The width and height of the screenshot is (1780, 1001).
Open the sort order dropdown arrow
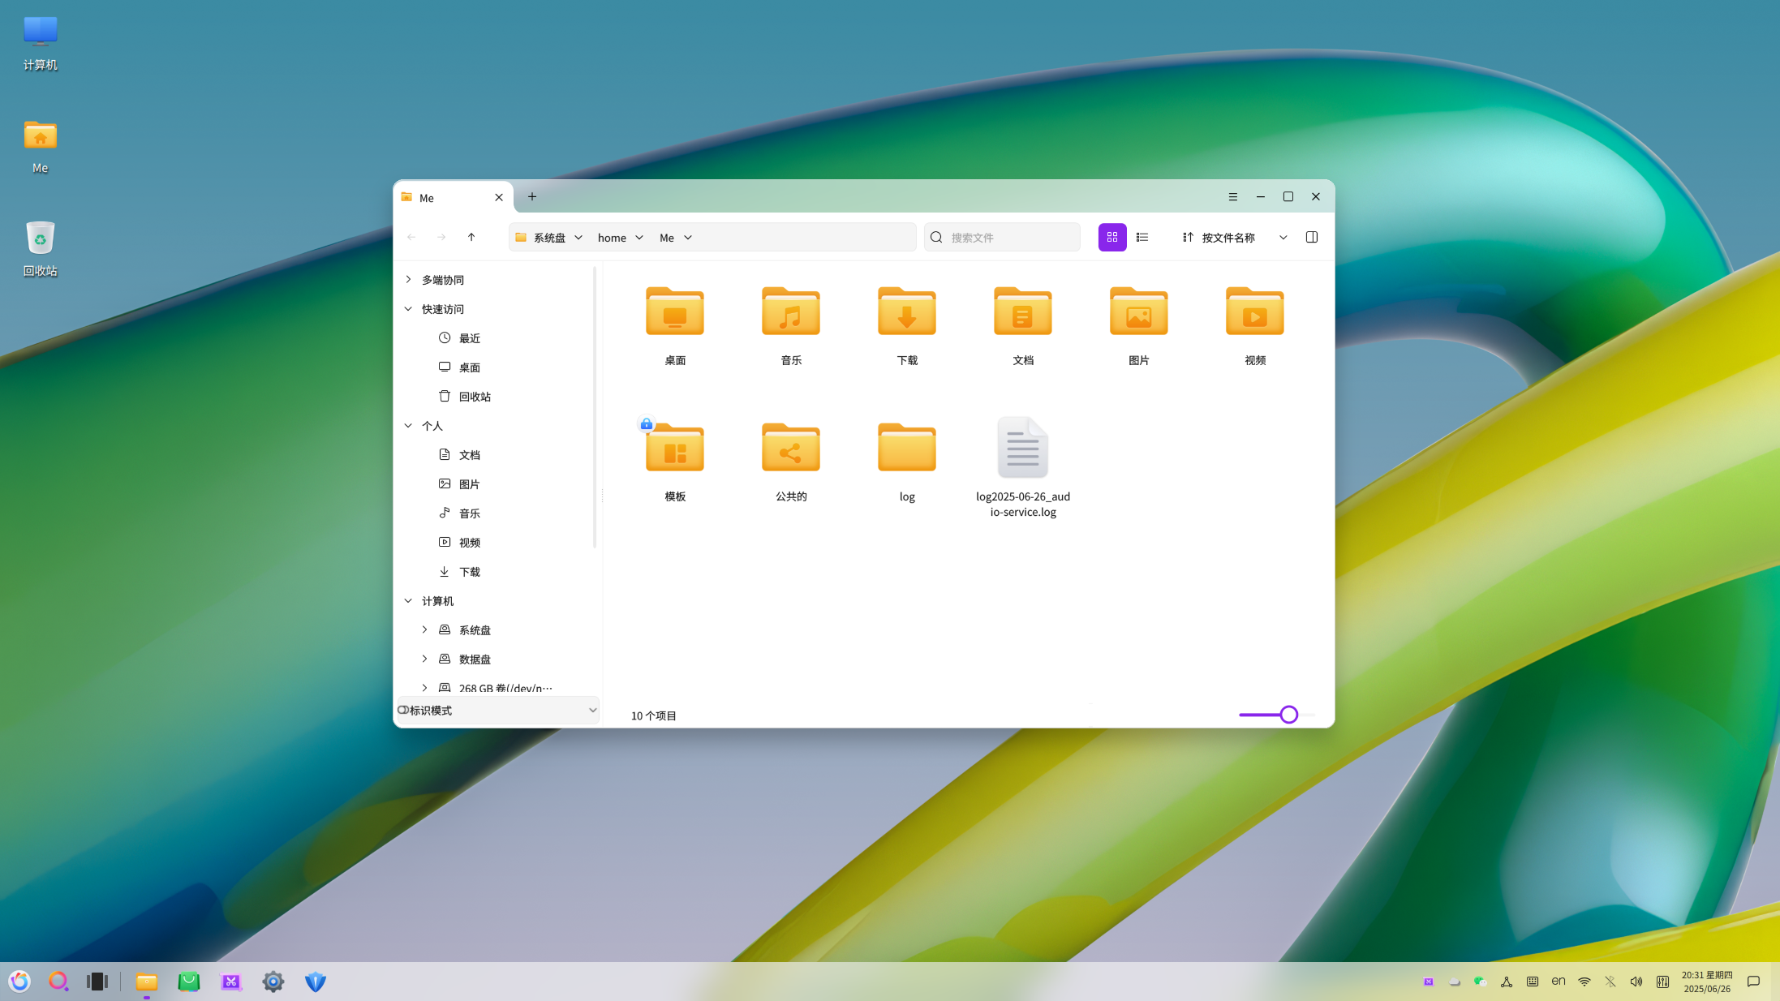(1283, 237)
